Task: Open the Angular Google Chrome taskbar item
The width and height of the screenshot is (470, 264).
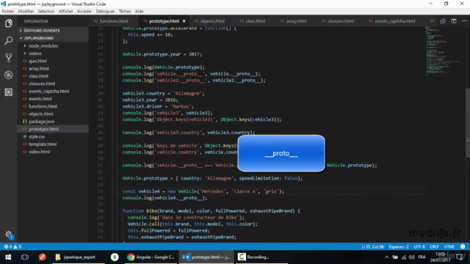Action: pyautogui.click(x=151, y=257)
